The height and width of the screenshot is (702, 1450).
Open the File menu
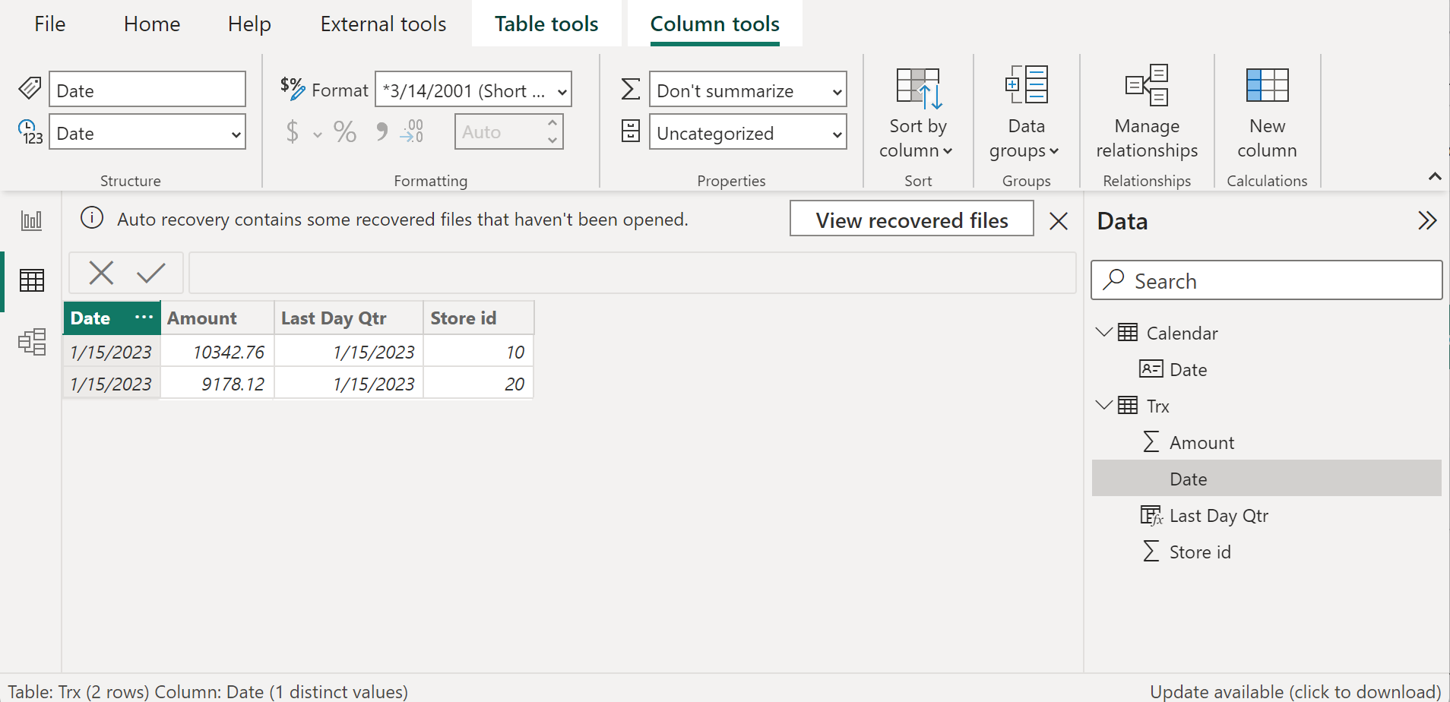[50, 24]
